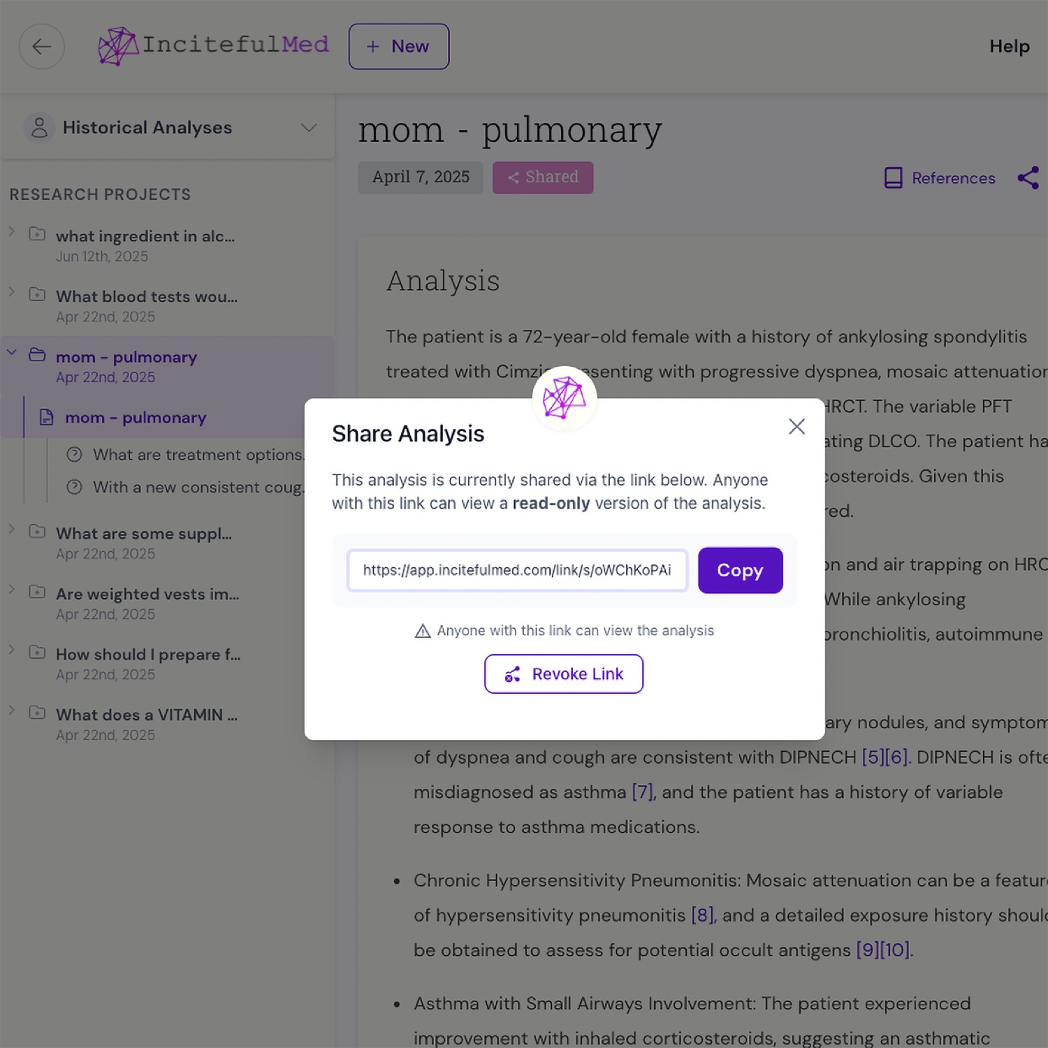Dismiss the Share Analysis dialog
1048x1048 pixels.
pos(796,426)
